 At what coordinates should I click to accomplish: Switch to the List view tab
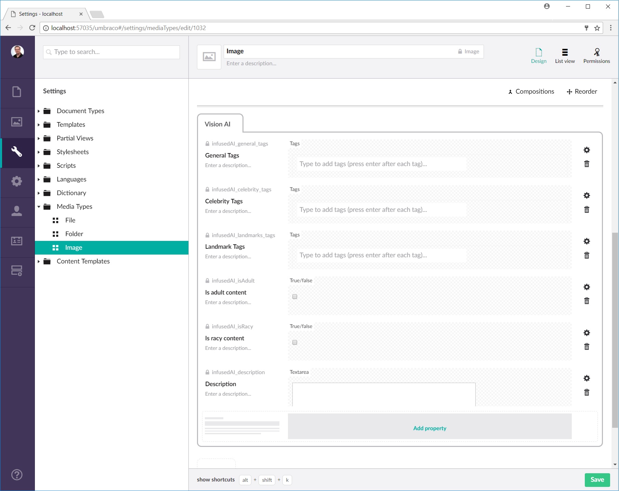coord(565,56)
